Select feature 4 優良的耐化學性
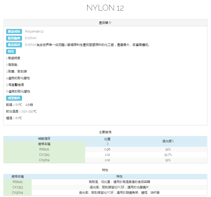 pyautogui.click(x=18, y=78)
